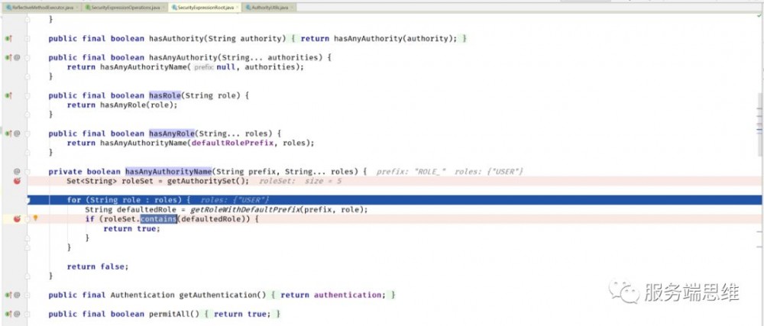The height and width of the screenshot is (326, 764).
Task: Click the permitAll method name
Action: 170,314
